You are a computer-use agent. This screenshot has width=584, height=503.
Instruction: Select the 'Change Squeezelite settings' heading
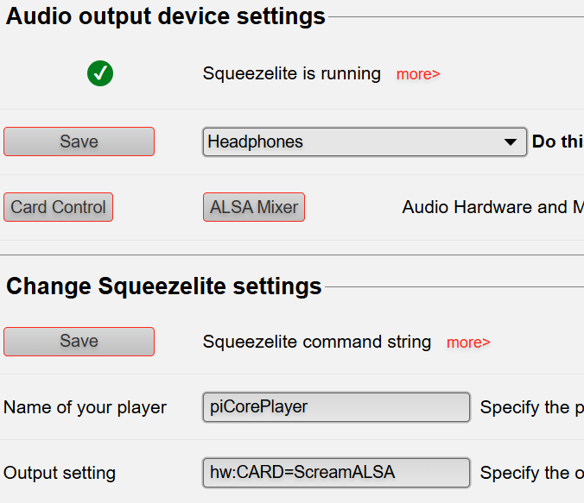164,286
